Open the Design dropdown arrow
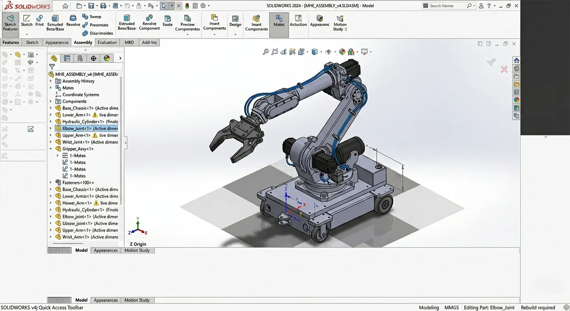This screenshot has width=570, height=311. (235, 34)
